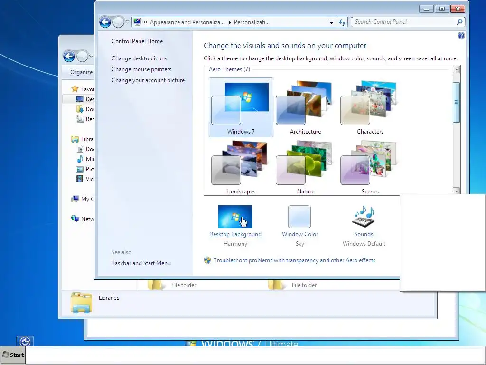486x365 pixels.
Task: Open Change your account picture
Action: [148, 80]
